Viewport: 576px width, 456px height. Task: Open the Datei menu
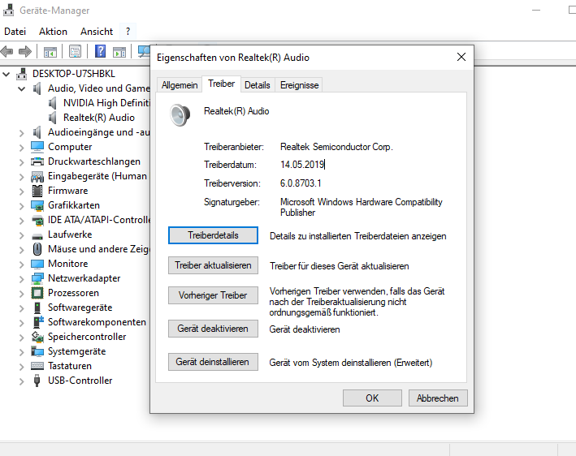tap(15, 32)
